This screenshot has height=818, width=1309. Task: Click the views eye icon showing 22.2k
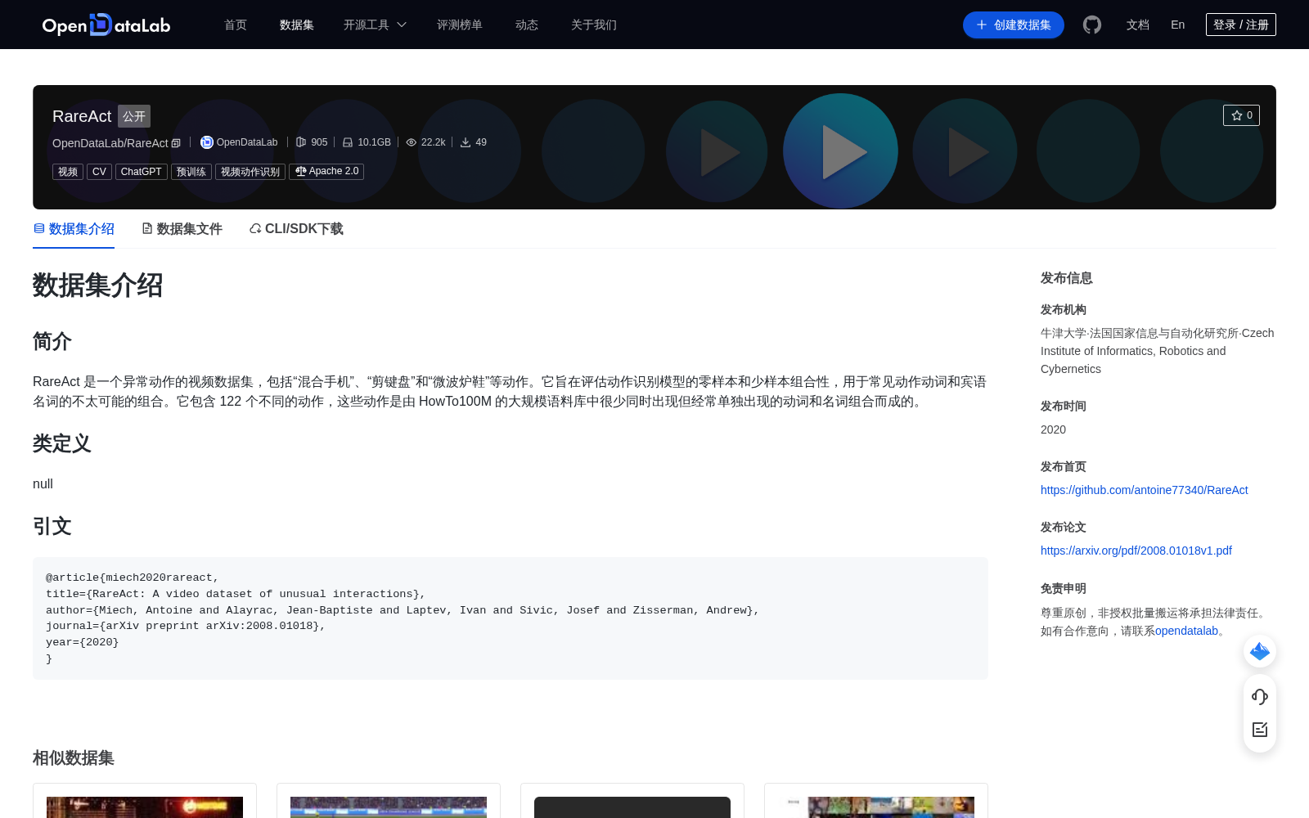coord(412,142)
